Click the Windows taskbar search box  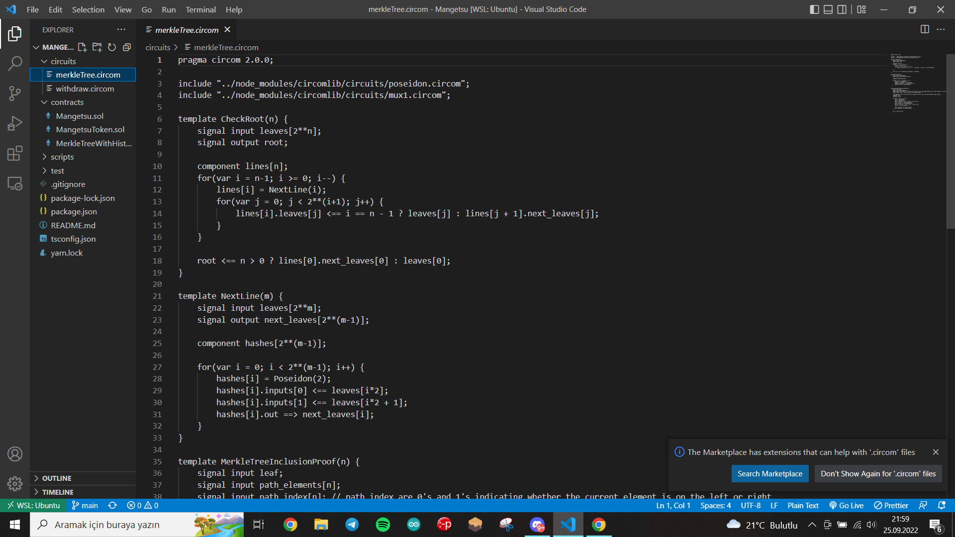coord(137,525)
